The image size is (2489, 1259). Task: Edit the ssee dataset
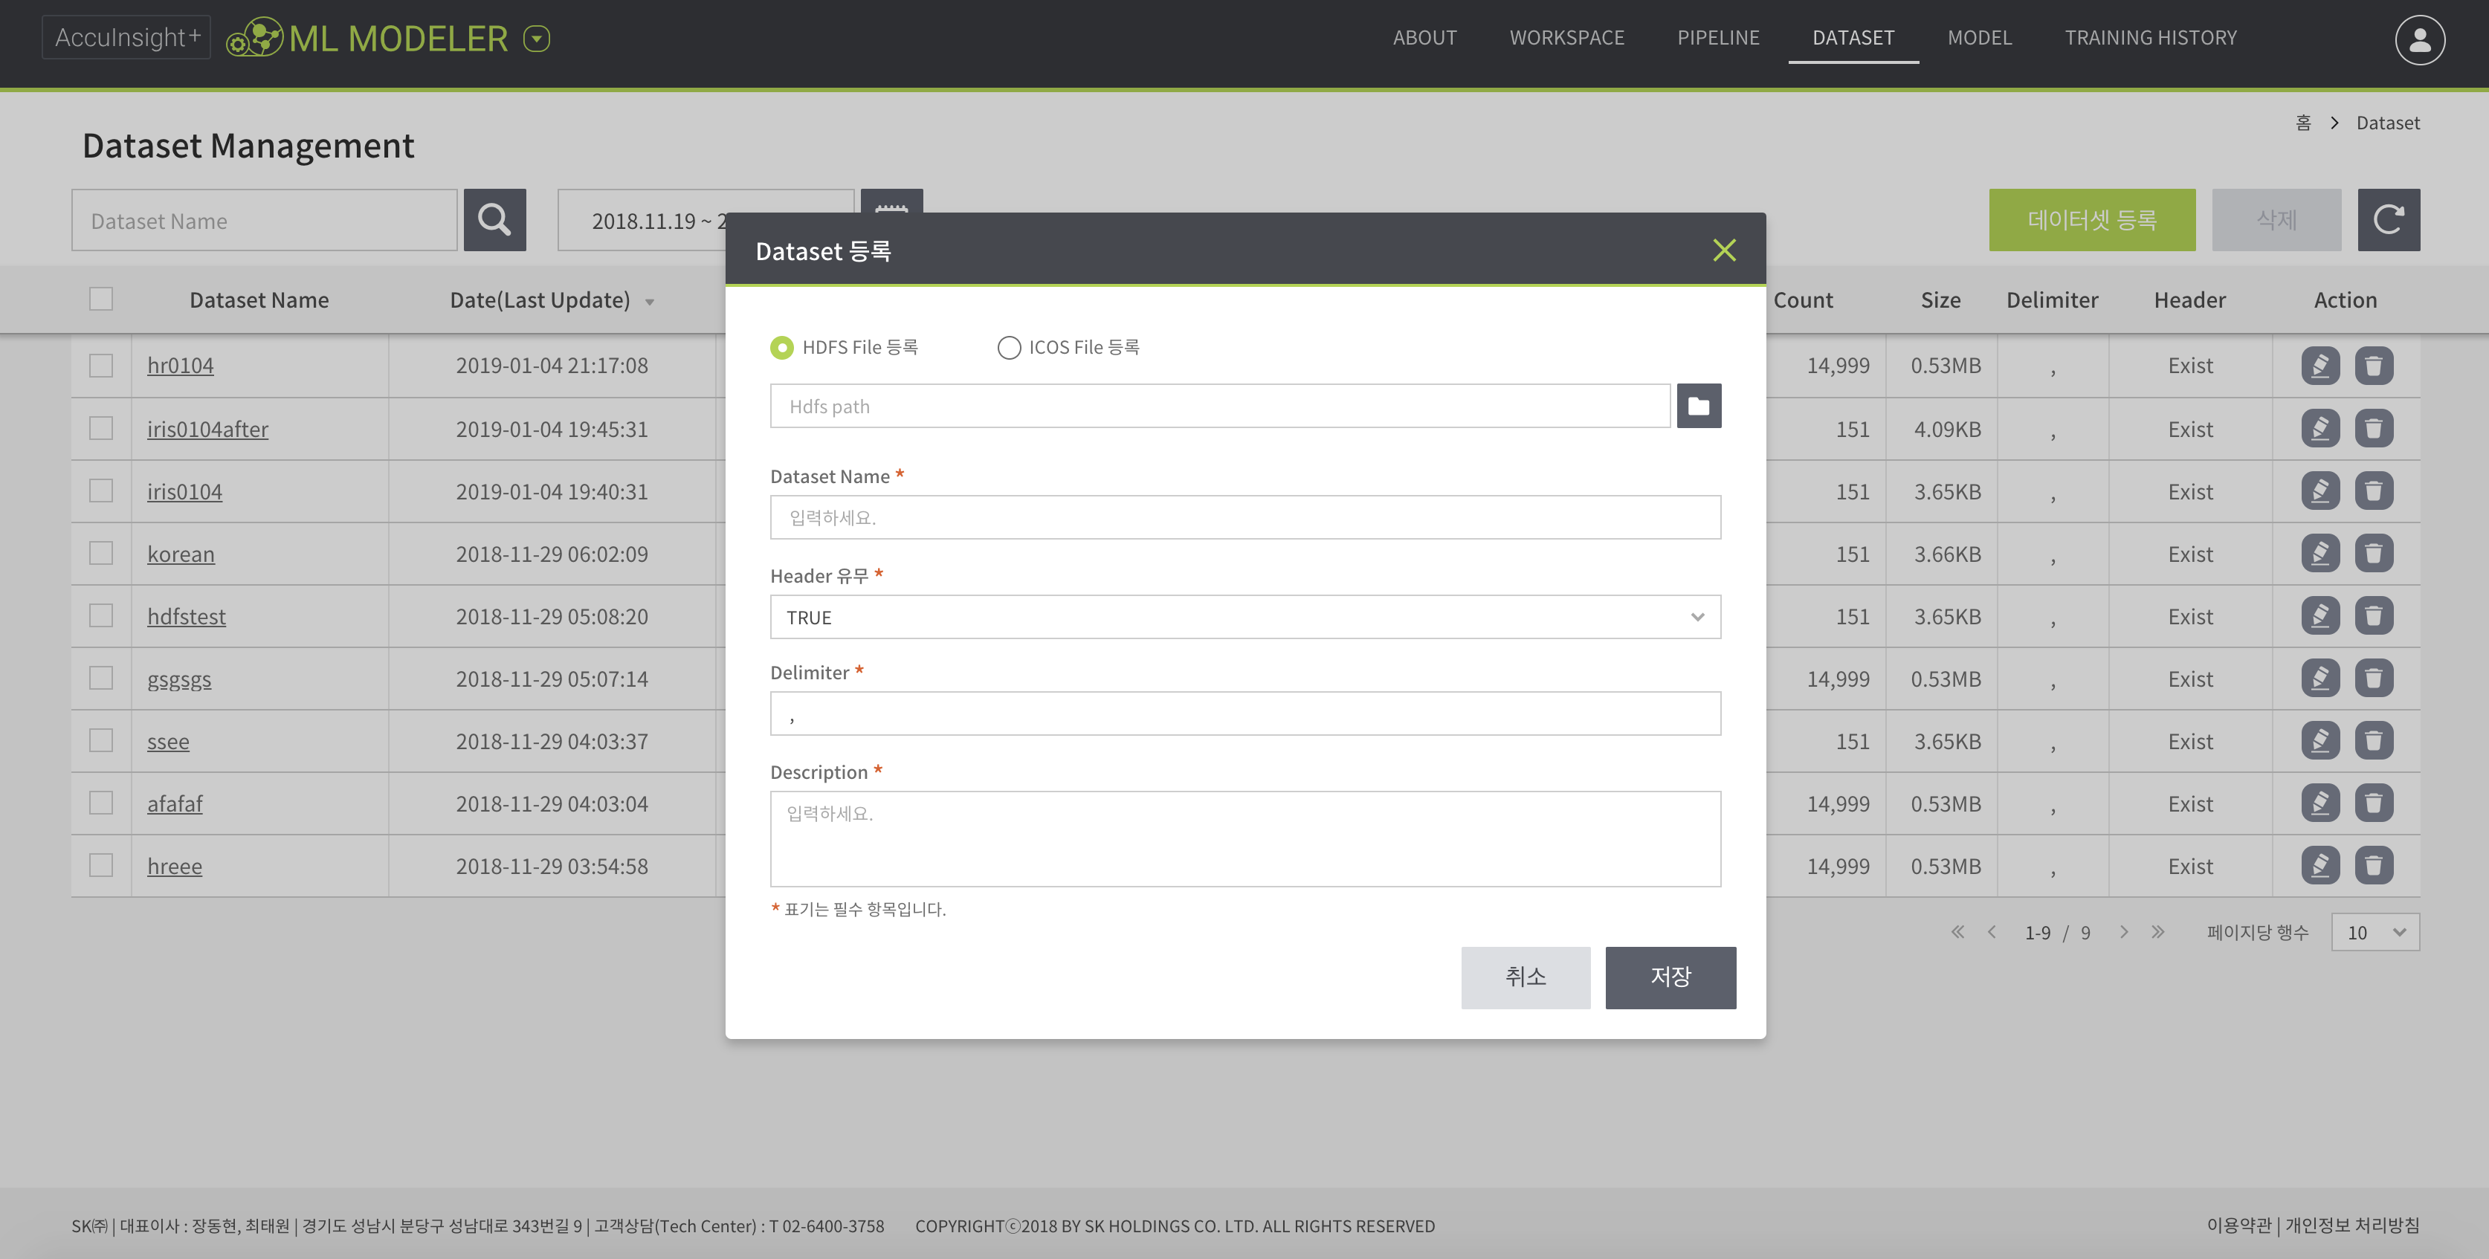[2320, 740]
